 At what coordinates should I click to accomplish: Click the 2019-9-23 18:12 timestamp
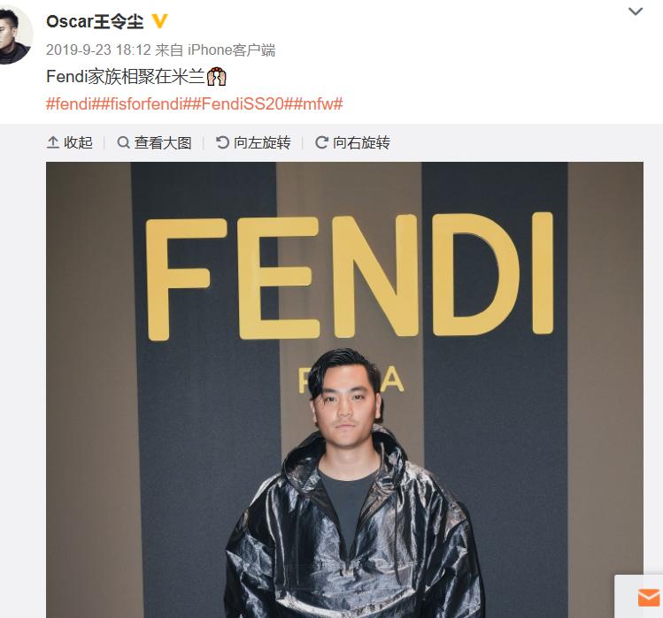click(x=98, y=50)
